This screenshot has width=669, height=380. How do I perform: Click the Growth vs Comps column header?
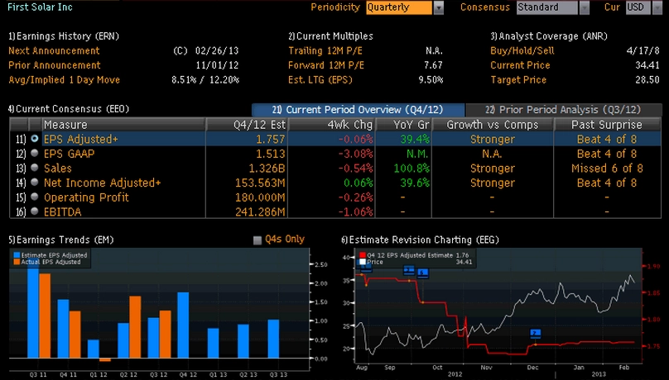coord(493,125)
